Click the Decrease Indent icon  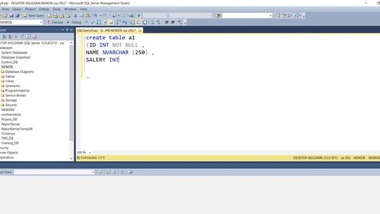[166, 23]
